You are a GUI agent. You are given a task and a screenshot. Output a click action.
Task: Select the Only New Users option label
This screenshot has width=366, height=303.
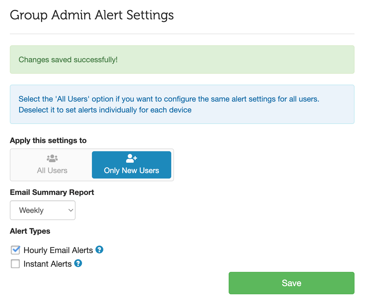131,170
